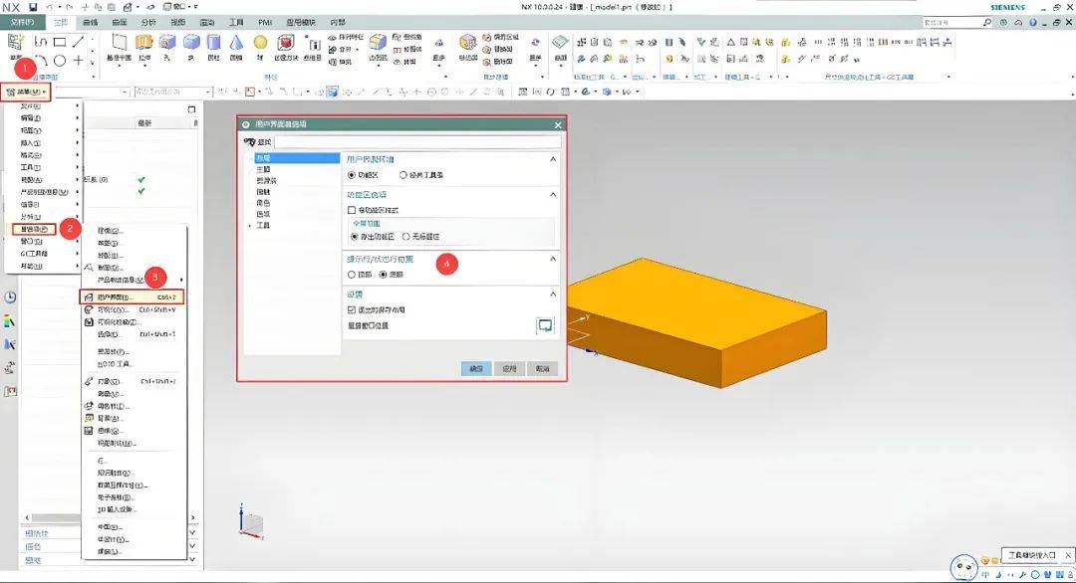Viewport: 1076px width, 583px height.
Task: Select the Sphere primitive tool
Action: click(x=261, y=44)
